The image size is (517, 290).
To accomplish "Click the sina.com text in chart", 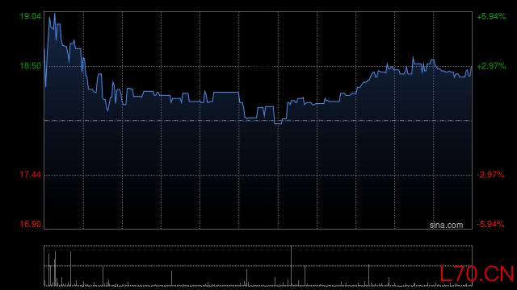I will (x=446, y=225).
